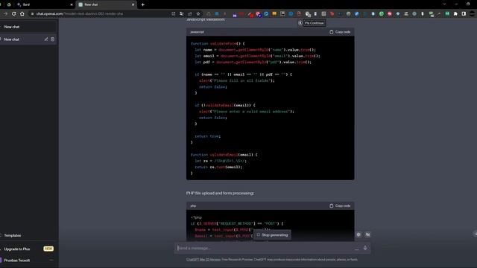Click the green WhatsApp-style extension icon
477x268 pixels.
tap(381, 13)
